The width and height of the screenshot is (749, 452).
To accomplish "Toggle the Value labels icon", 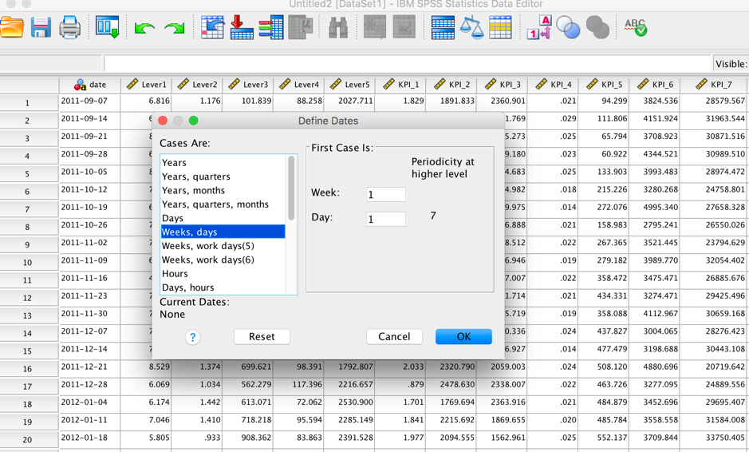I will tap(539, 27).
